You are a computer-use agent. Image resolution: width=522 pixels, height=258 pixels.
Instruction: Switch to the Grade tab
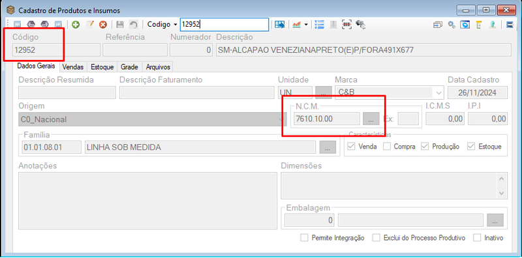pos(129,67)
